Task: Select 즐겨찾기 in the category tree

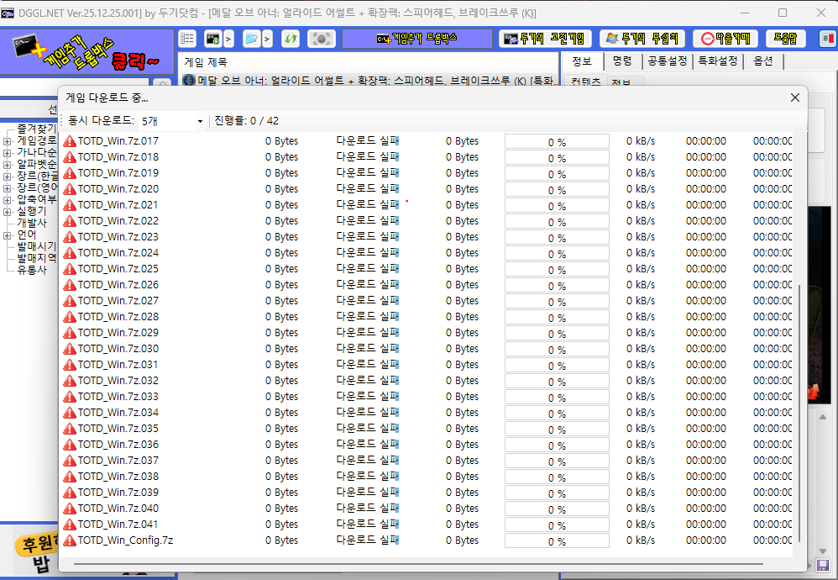Action: point(36,129)
